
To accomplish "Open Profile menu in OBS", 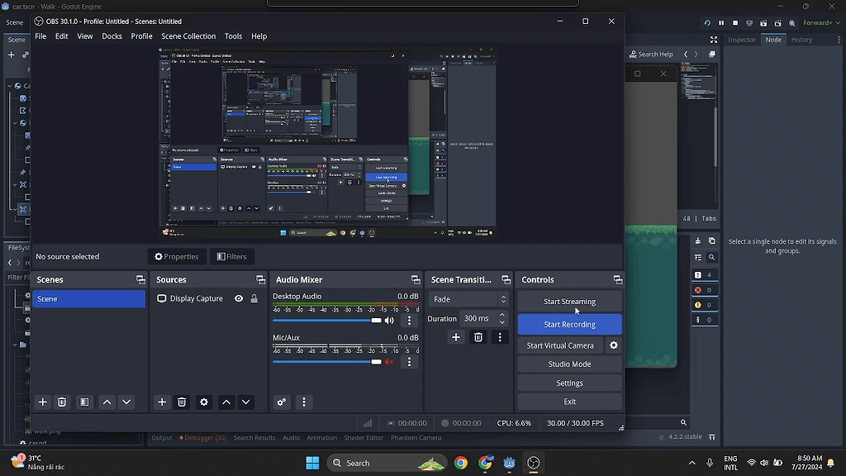I will (141, 36).
